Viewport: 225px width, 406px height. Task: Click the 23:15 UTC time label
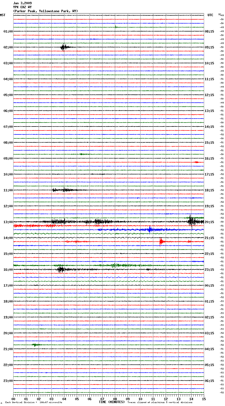(x=209, y=270)
